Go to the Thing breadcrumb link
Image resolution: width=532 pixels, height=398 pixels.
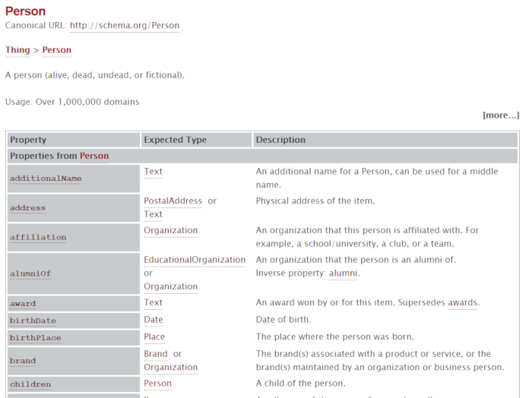click(17, 50)
